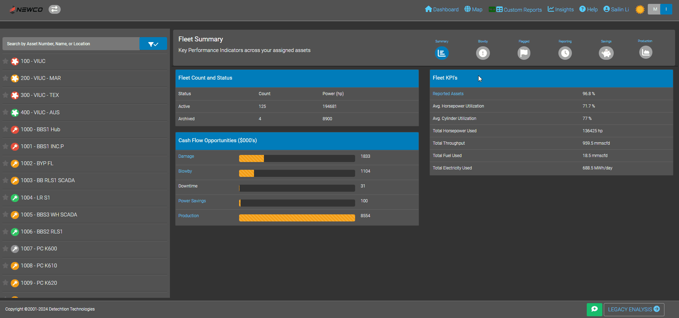The image size is (679, 318).
Task: Switch units to I (imperial)
Action: (x=666, y=9)
